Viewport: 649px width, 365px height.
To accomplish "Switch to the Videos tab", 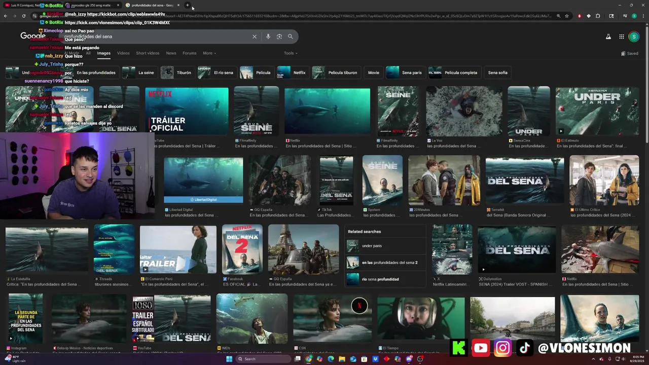I will [123, 53].
